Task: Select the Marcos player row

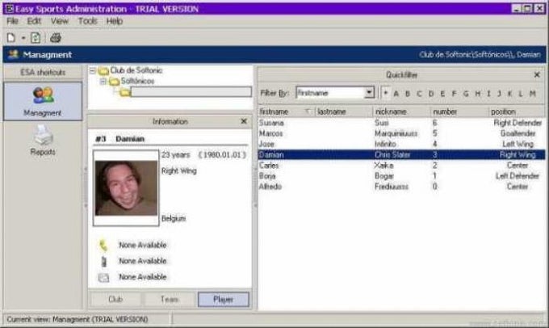Action: (x=401, y=133)
